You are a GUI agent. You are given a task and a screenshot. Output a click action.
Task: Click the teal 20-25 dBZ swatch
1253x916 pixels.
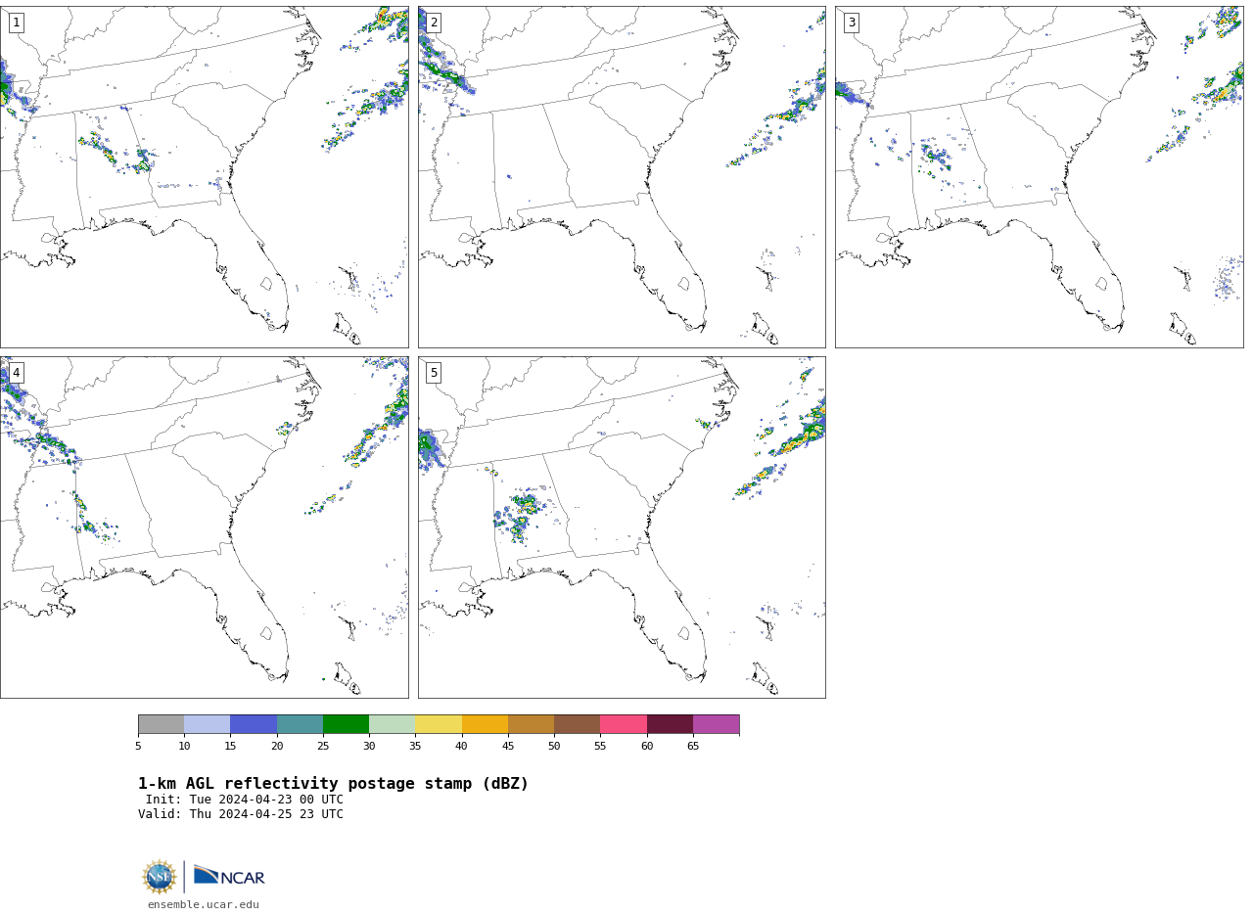[x=300, y=724]
